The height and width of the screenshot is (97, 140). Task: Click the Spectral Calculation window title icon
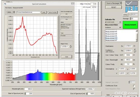[5, 4]
